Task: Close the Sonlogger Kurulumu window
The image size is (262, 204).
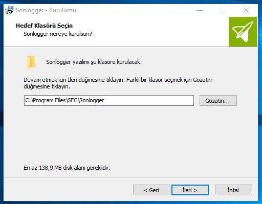Action: click(246, 10)
